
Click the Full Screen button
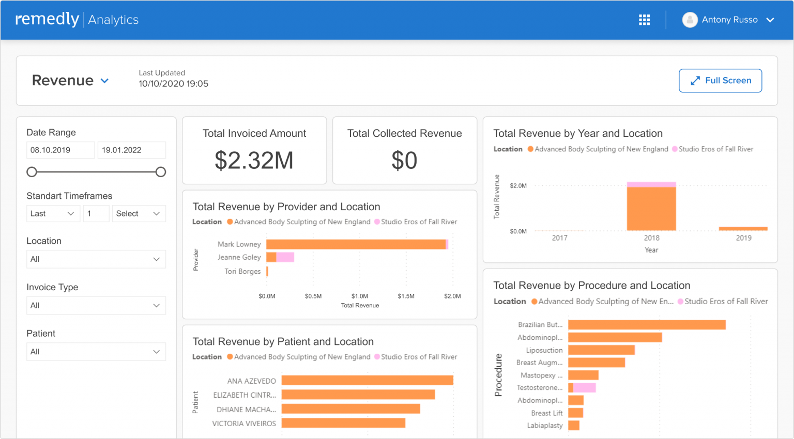pos(720,81)
